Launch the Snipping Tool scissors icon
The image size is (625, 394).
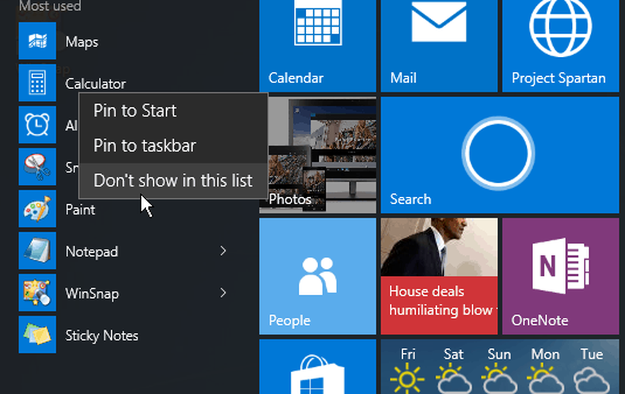(37, 167)
